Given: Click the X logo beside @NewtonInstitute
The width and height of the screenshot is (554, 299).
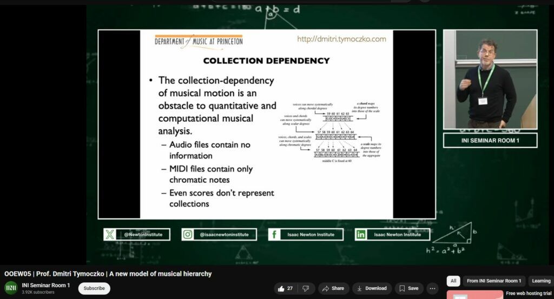Looking at the screenshot, I should pos(110,234).
